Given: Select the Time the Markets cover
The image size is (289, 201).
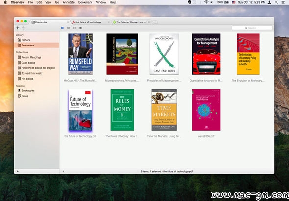Looking at the screenshot, I should coord(164,110).
